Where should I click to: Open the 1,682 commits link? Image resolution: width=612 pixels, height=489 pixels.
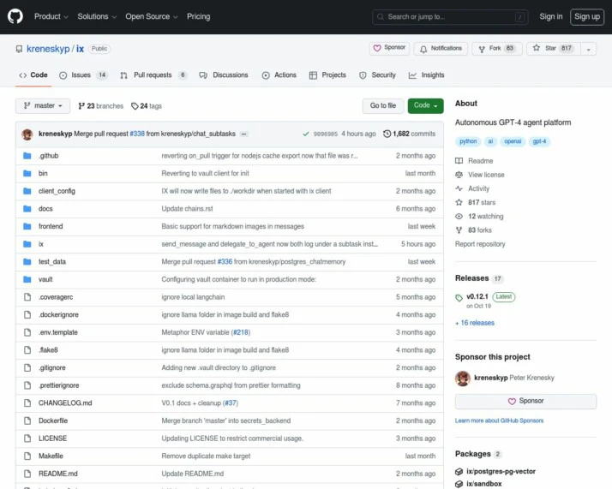coord(410,134)
